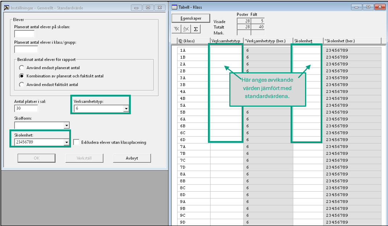Click the Inställningar window title icon

pyautogui.click(x=7, y=8)
